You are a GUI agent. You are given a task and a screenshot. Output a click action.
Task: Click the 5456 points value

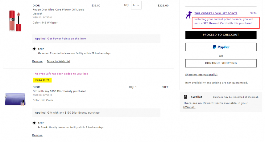pos(253,13)
